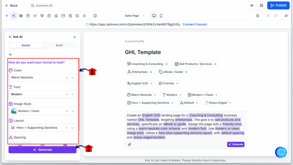Remove the Coaching & Consulting tag

click(x=167, y=64)
